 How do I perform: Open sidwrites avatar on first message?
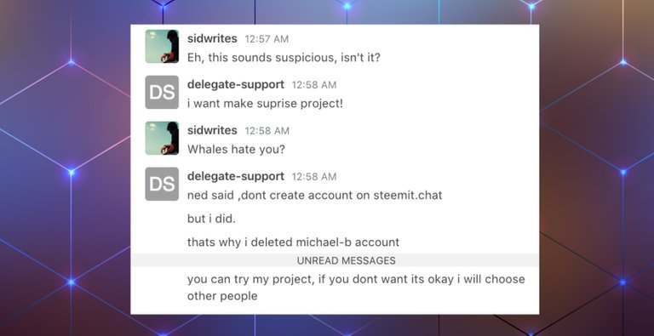click(162, 46)
